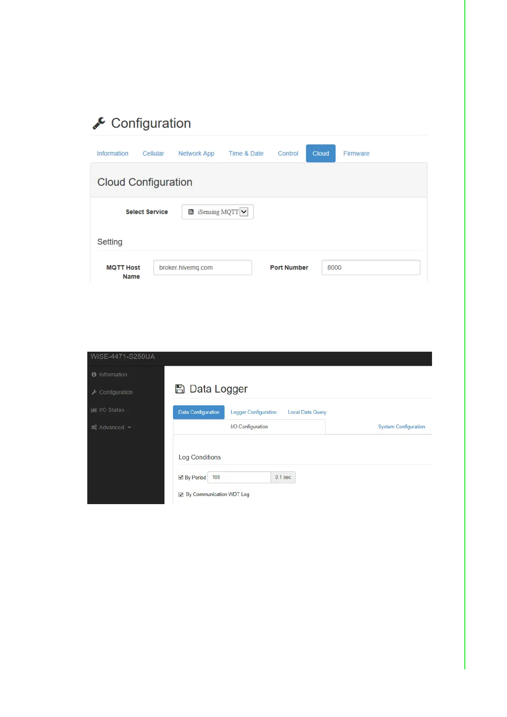Viewport: 507px width, 717px height.
Task: Uncheck By Communication WDT Log checkbox
Action: click(x=181, y=494)
